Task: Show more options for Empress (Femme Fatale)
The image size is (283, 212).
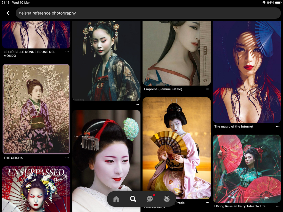Action: pos(207,89)
